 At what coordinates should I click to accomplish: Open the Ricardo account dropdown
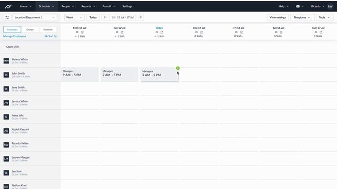[x=318, y=6]
